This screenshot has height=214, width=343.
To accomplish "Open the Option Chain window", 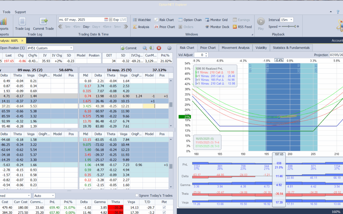I will (190, 20).
